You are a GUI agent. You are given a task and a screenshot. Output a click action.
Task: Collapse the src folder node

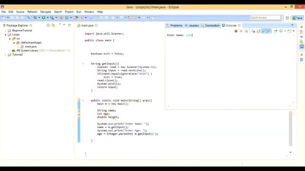[x=10, y=39]
